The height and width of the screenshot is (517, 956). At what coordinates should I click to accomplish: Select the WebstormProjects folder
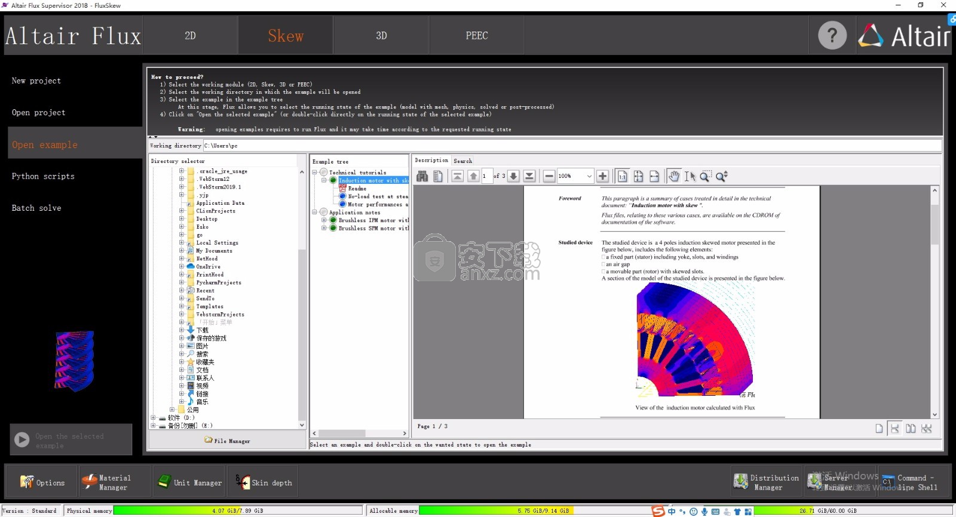(x=220, y=314)
